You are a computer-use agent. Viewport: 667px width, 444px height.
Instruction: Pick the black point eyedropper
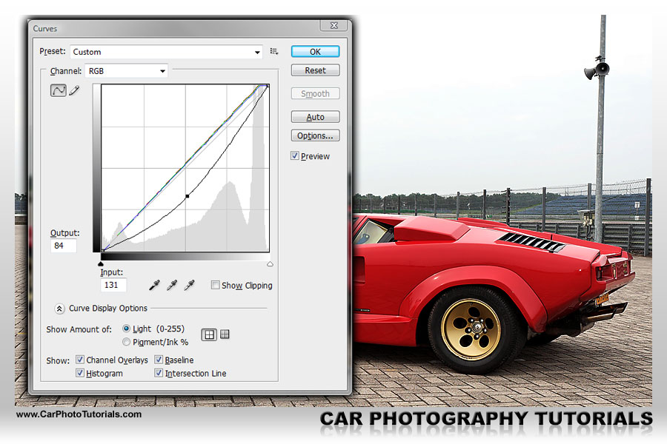[154, 285]
